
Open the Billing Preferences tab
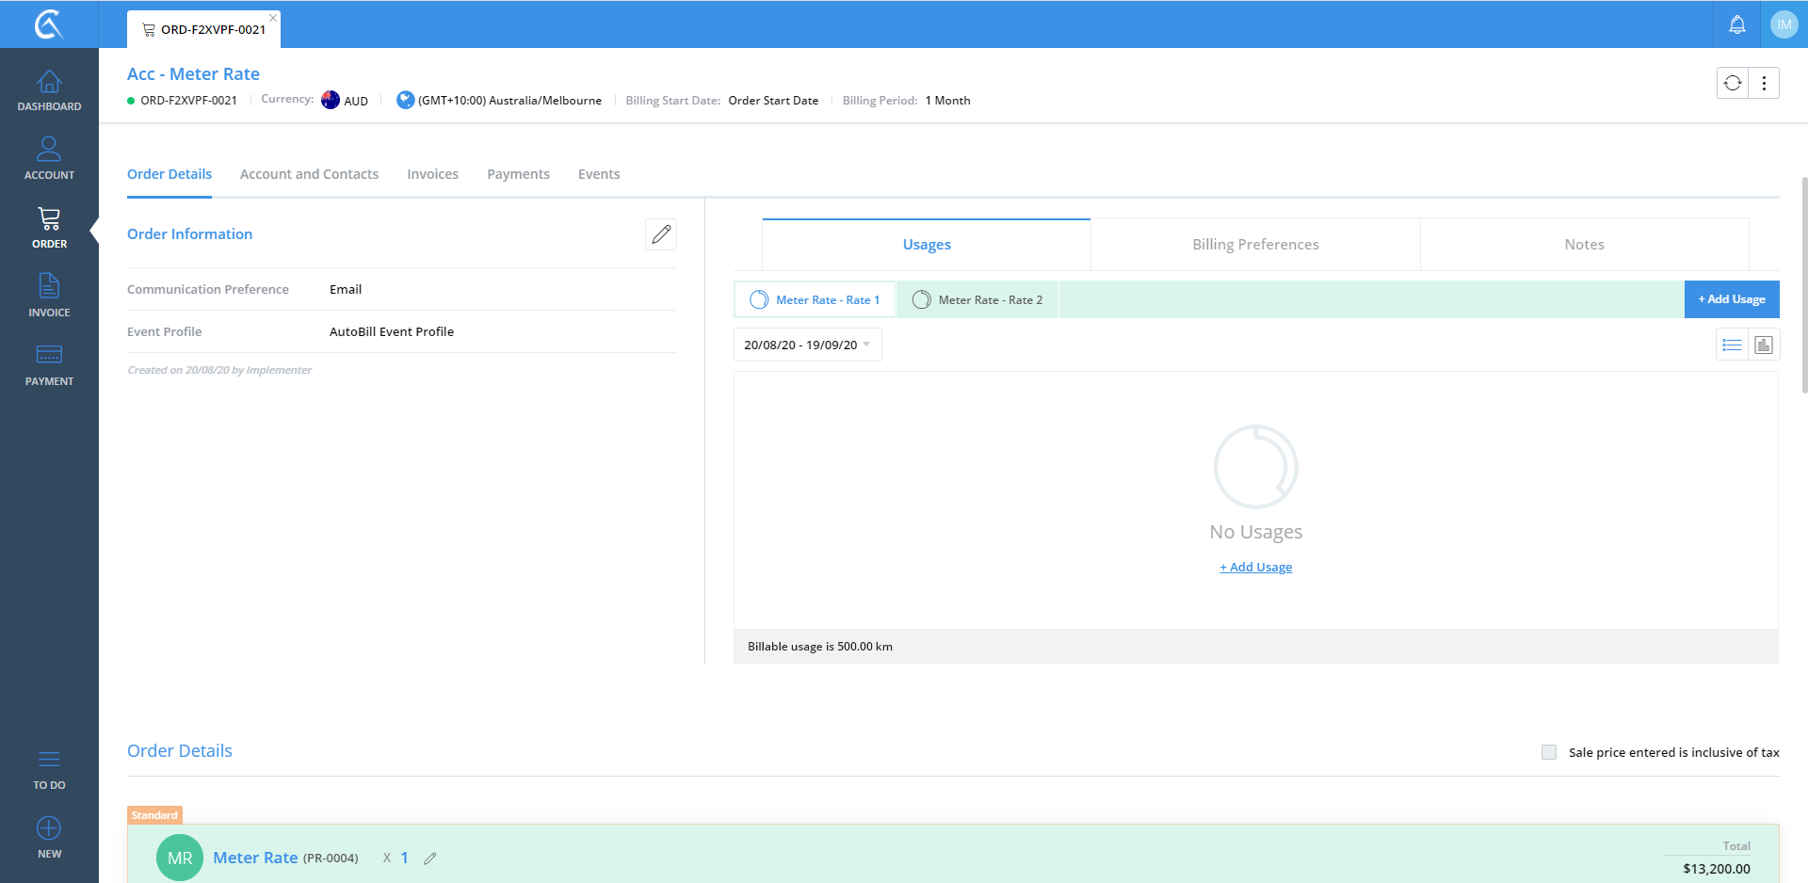1255,245
